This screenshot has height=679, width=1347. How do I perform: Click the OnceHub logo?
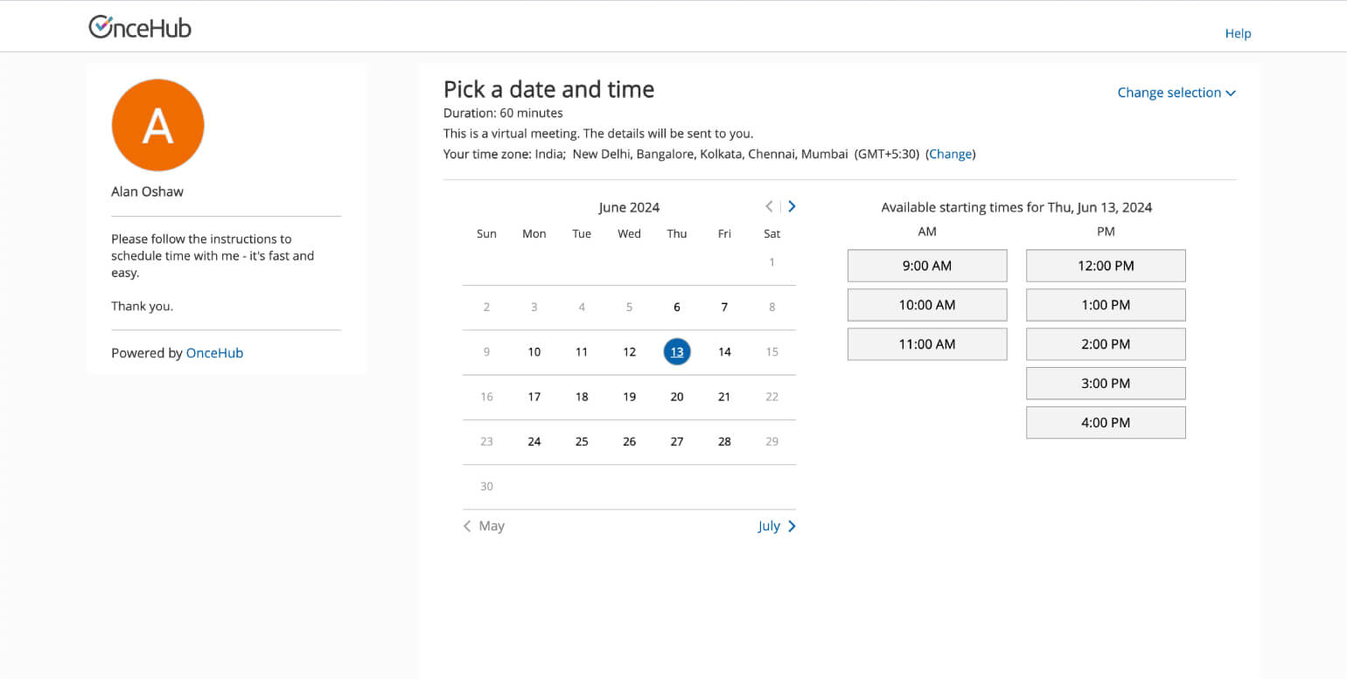point(139,26)
